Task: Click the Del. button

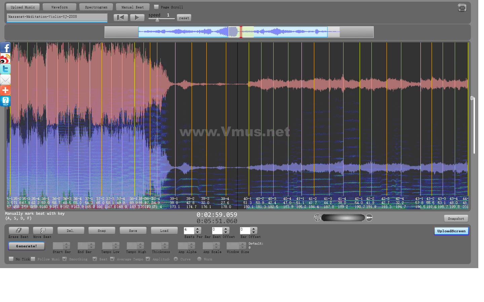Action: [x=71, y=231]
